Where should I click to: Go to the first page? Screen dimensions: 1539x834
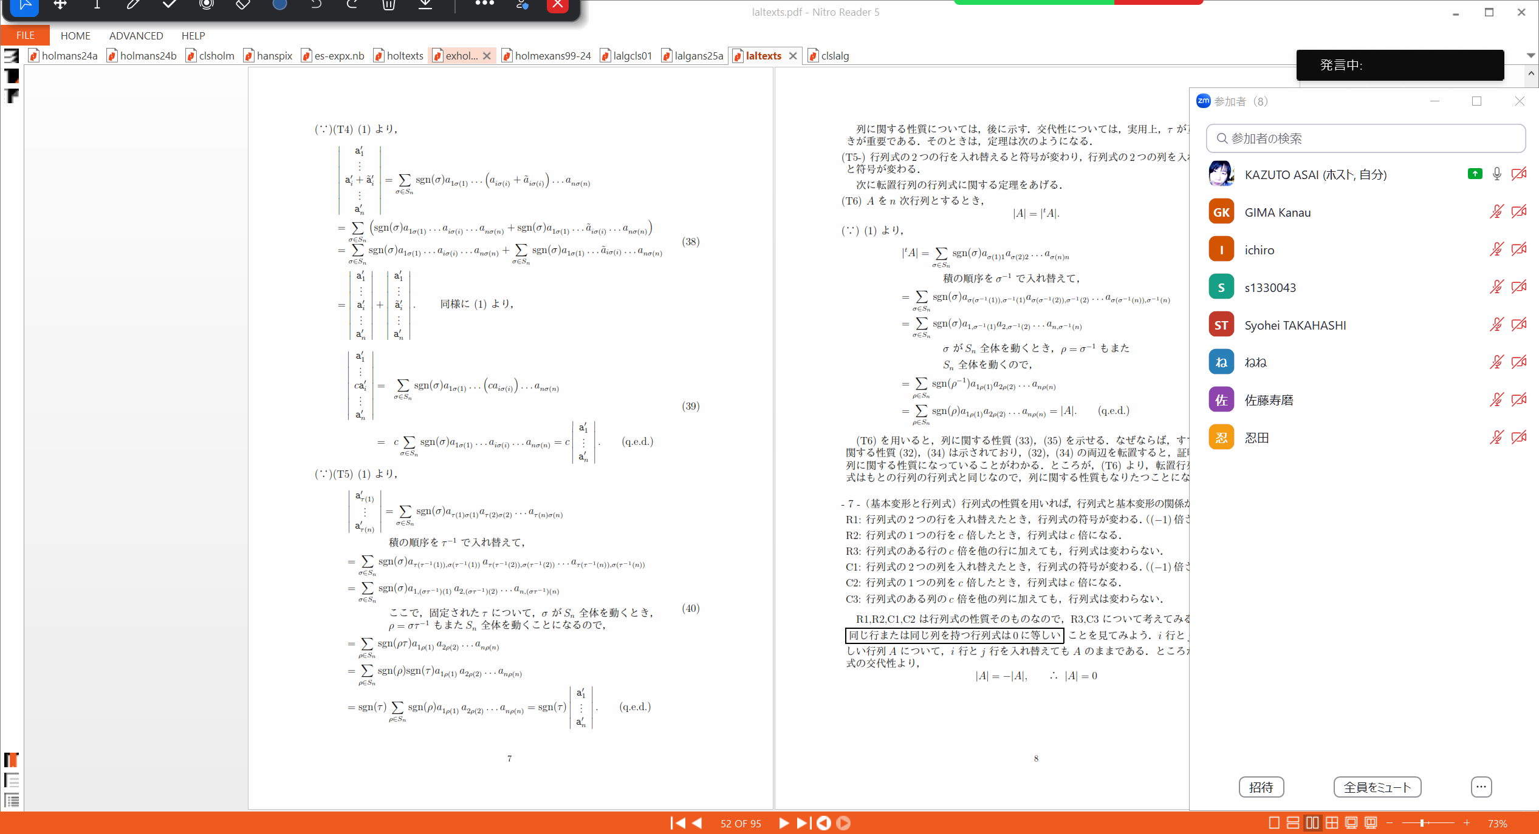click(677, 823)
